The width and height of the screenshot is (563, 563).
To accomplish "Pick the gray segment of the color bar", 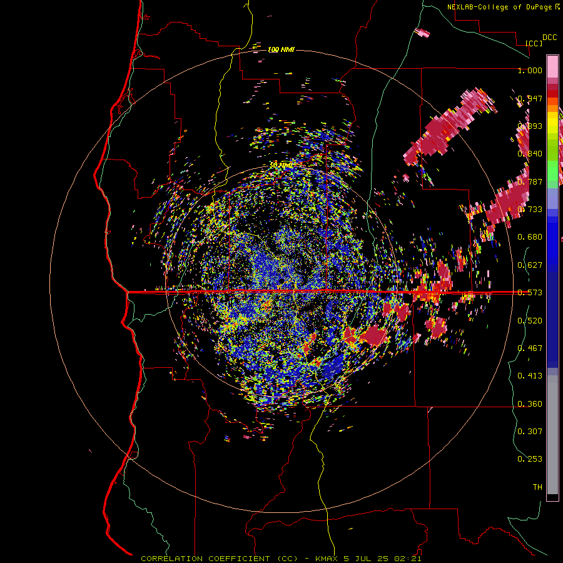I will click(x=552, y=435).
